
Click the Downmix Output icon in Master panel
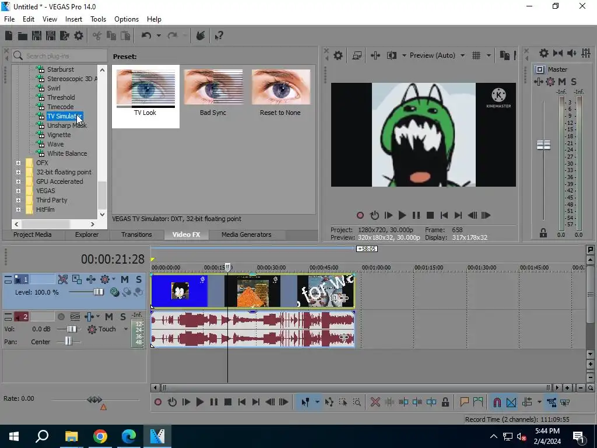[558, 53]
